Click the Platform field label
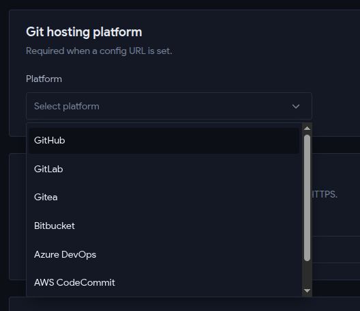Image resolution: width=360 pixels, height=311 pixels. (x=44, y=79)
